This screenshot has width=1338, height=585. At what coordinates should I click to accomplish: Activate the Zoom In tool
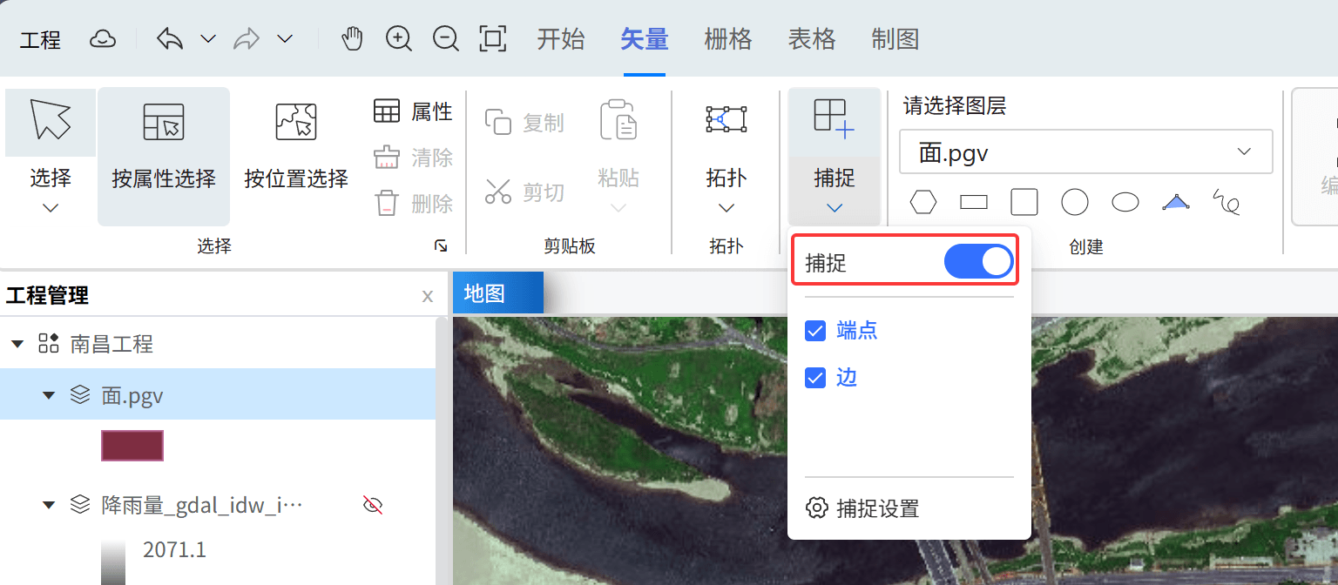point(399,38)
